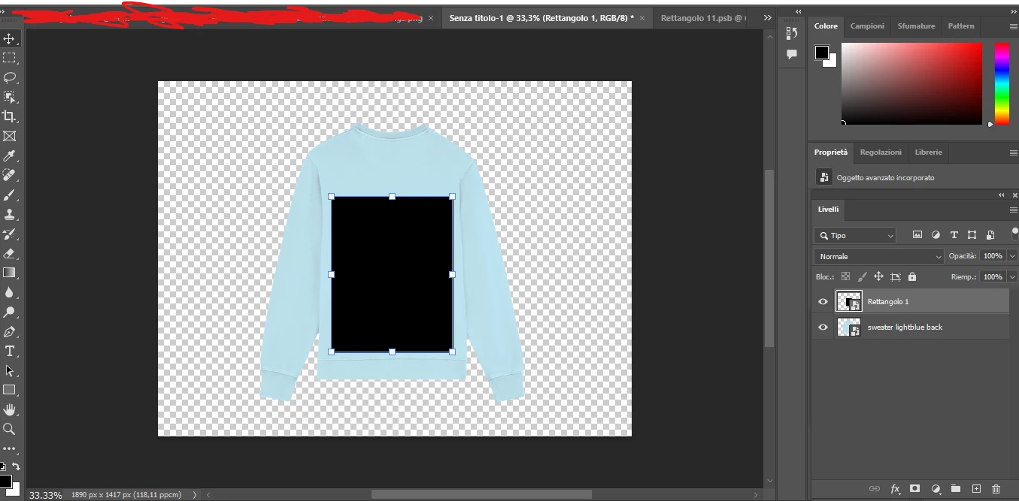Open the Comments panel icon in dock
Screen dimensions: 1019x501
(x=791, y=54)
